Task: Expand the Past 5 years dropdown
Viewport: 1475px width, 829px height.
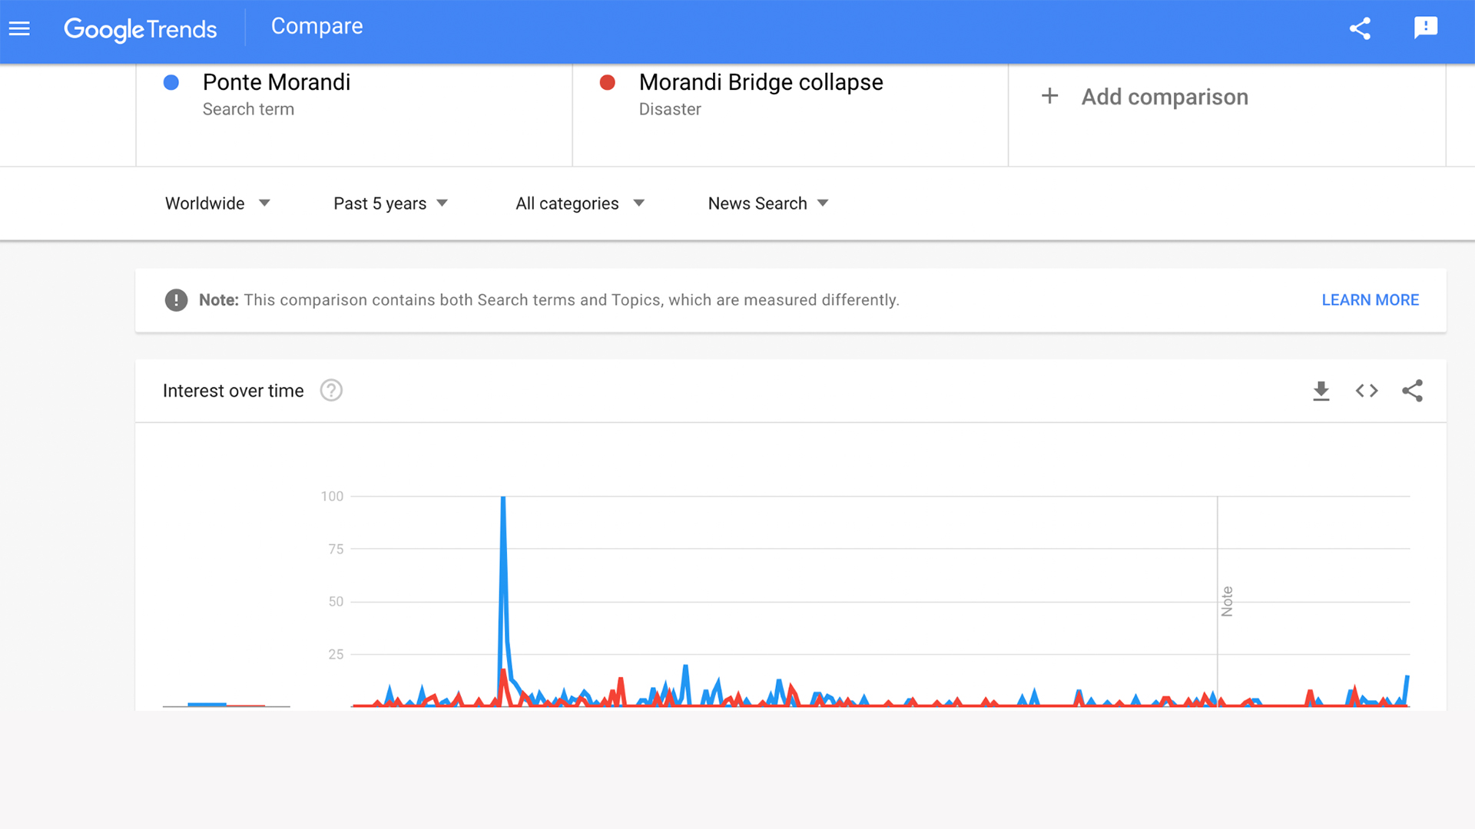Action: [390, 203]
